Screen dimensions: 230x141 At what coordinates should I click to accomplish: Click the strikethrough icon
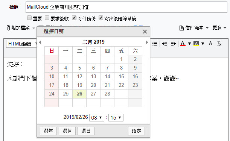[x=210, y=43]
